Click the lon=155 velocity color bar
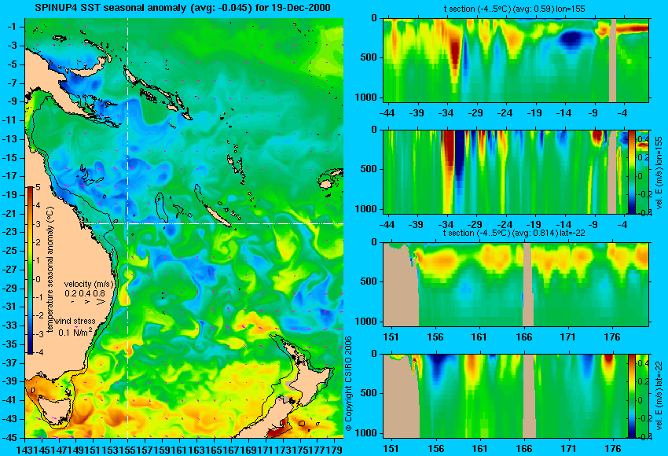 [632, 171]
